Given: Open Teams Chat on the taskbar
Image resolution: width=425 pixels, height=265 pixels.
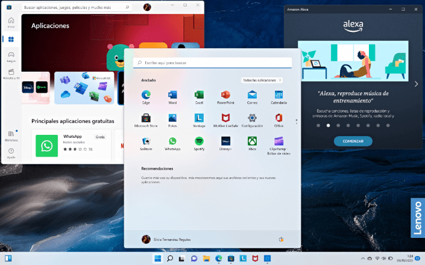Looking at the screenshot, I should click(x=194, y=259).
